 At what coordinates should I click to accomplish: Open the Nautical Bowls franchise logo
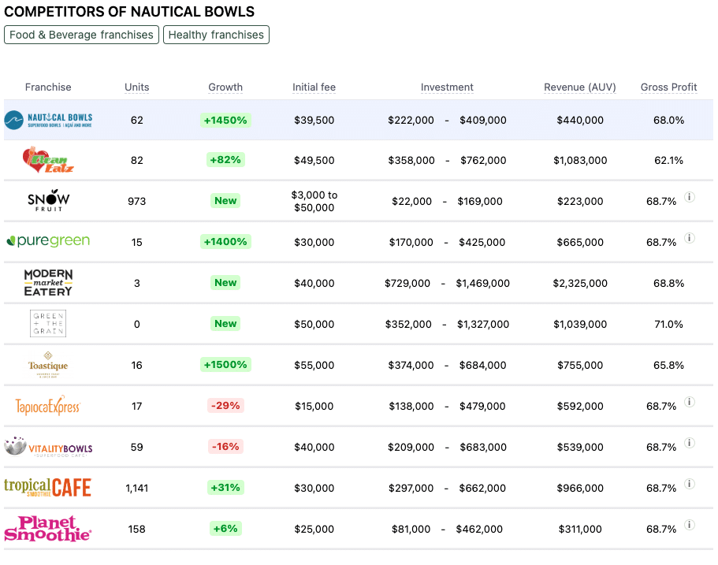[48, 120]
